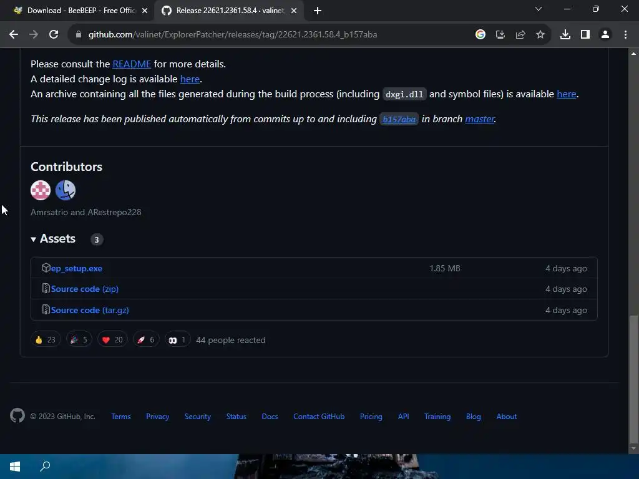Image resolution: width=639 pixels, height=479 pixels.
Task: Reload the GitHub release page
Action: [54, 35]
